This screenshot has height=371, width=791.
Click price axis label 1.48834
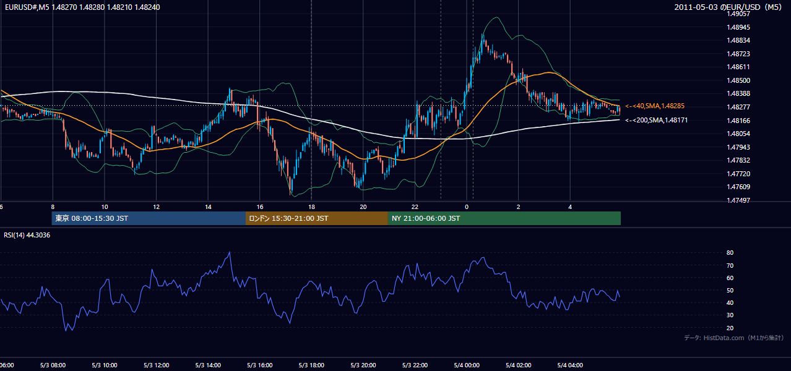(x=738, y=40)
